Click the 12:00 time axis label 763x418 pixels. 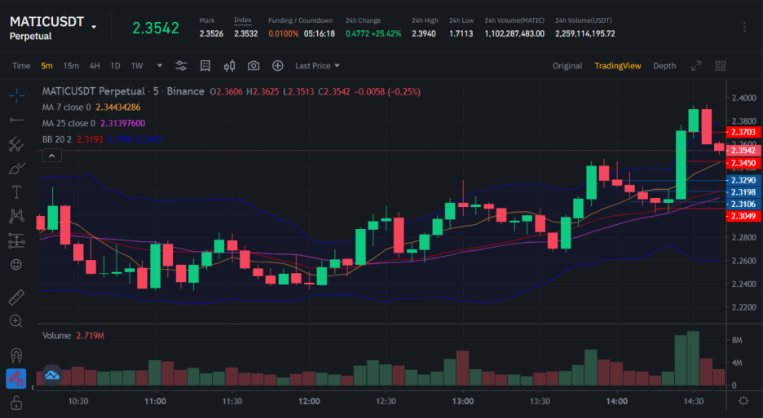pyautogui.click(x=309, y=401)
